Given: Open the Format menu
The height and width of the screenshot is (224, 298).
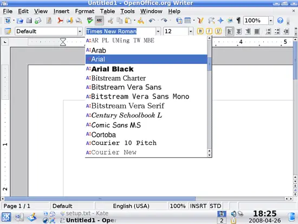Looking at the screenshot, I should click(85, 11).
